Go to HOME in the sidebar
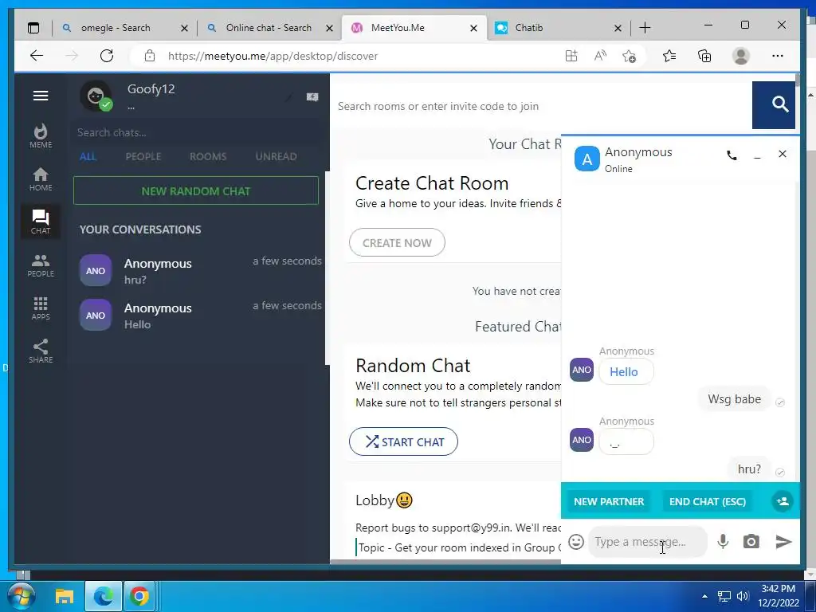The width and height of the screenshot is (816, 612). coord(41,179)
